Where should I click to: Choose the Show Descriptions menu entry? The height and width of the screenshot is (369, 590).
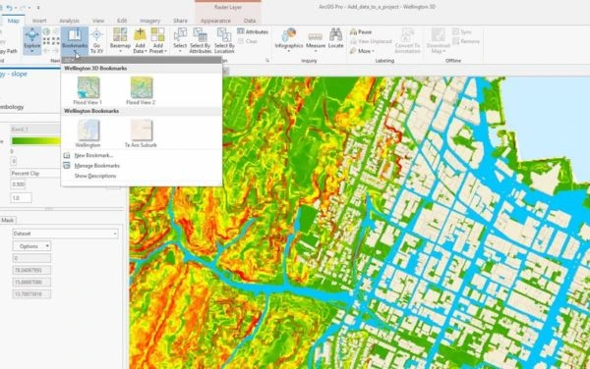coord(95,176)
